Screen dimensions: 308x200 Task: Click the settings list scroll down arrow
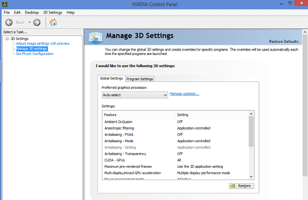[251, 177]
